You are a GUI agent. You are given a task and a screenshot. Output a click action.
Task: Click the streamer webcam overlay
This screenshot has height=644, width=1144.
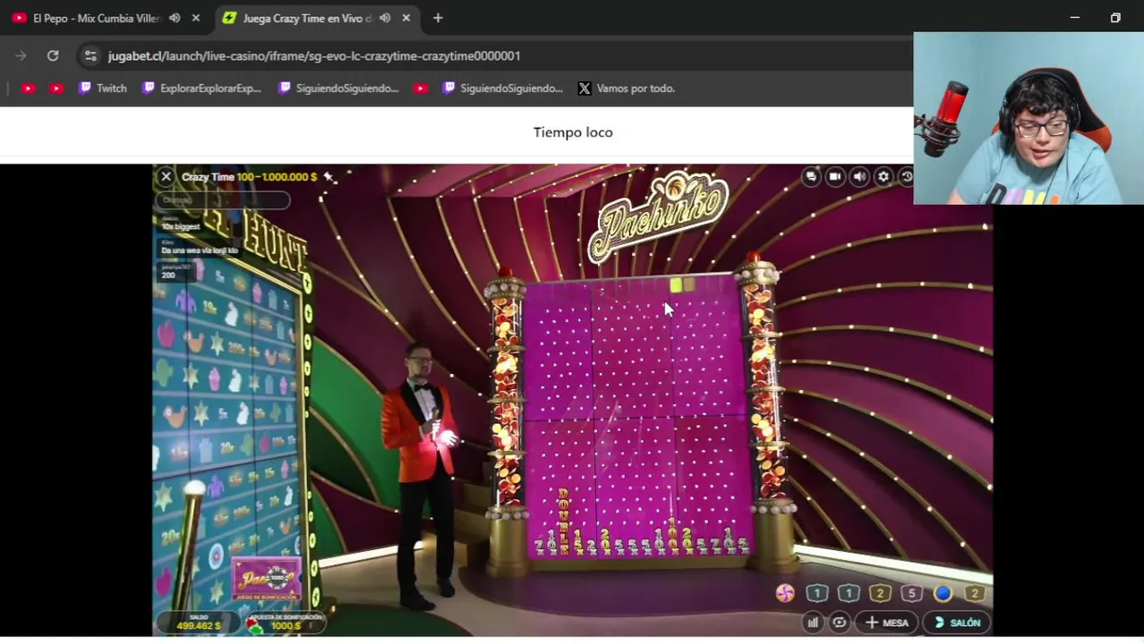click(1029, 118)
